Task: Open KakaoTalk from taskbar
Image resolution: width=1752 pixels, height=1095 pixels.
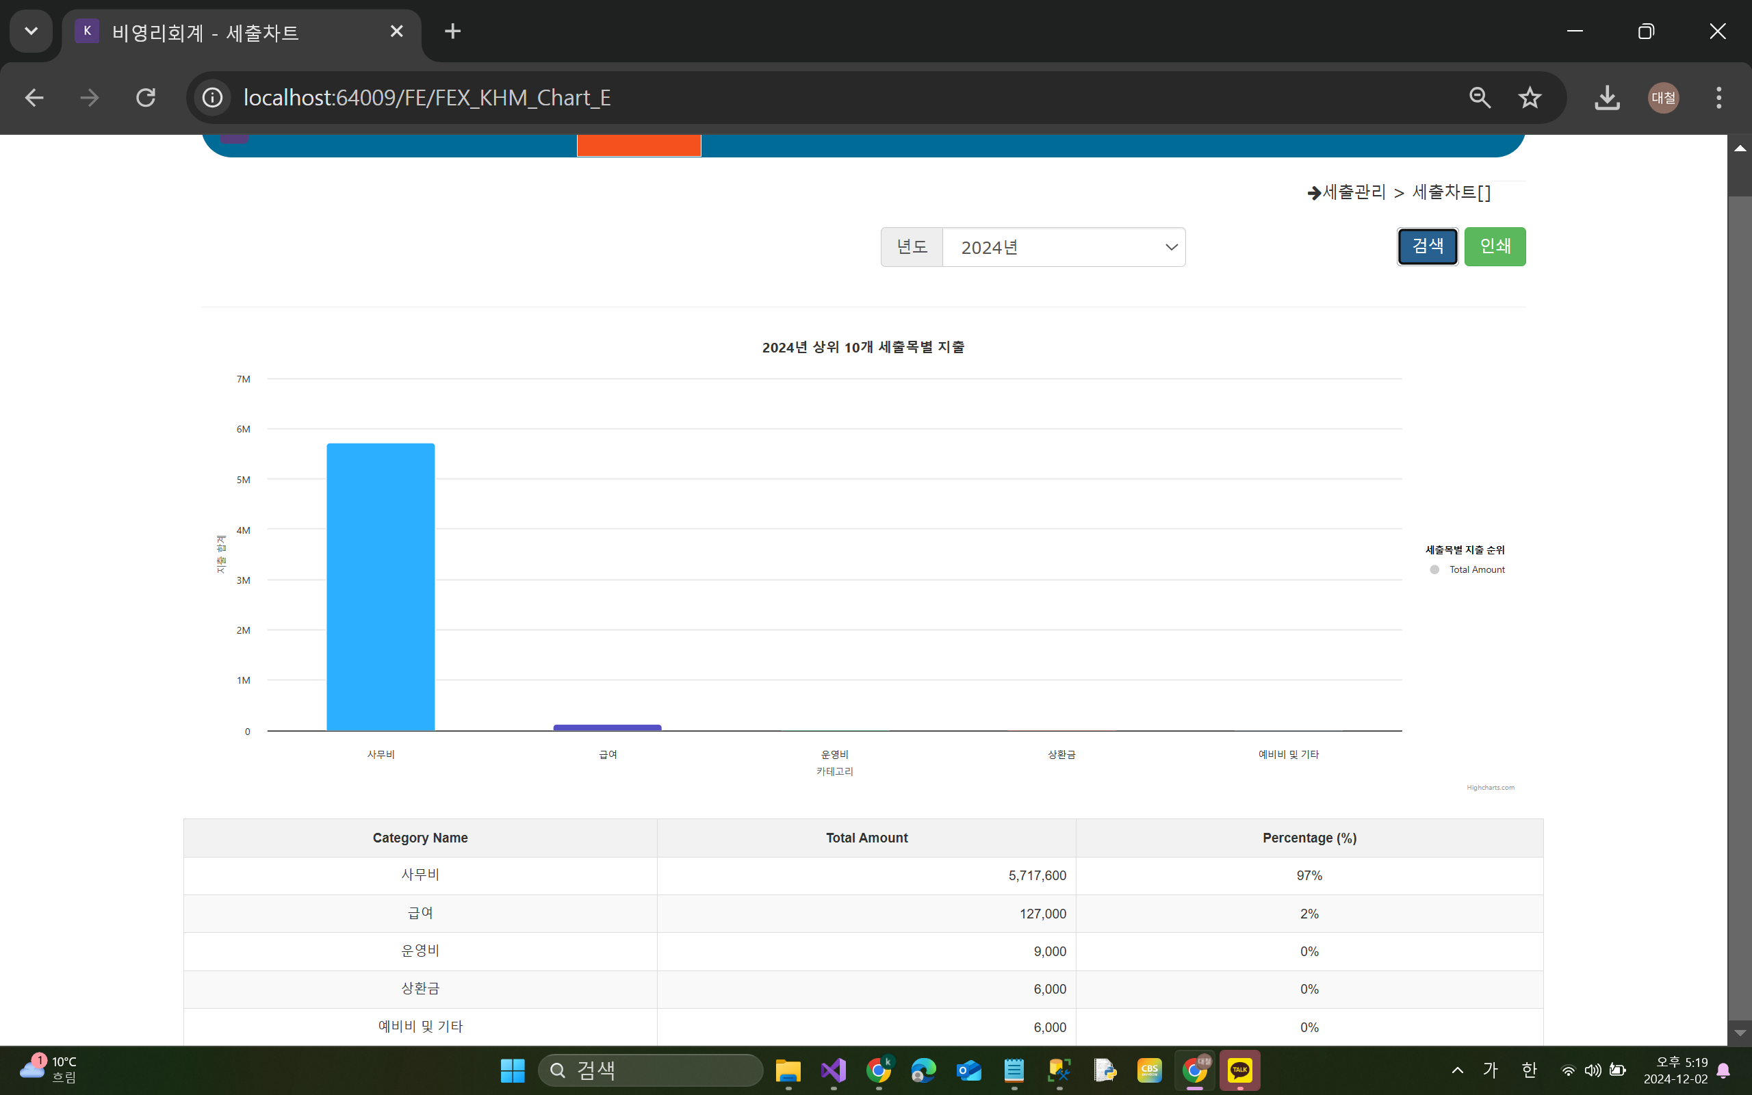Action: tap(1239, 1070)
